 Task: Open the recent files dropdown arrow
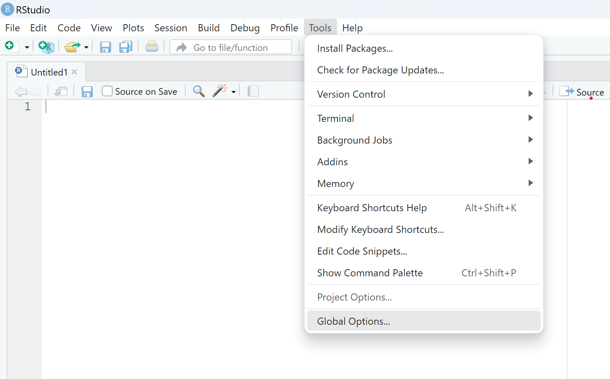coord(86,47)
